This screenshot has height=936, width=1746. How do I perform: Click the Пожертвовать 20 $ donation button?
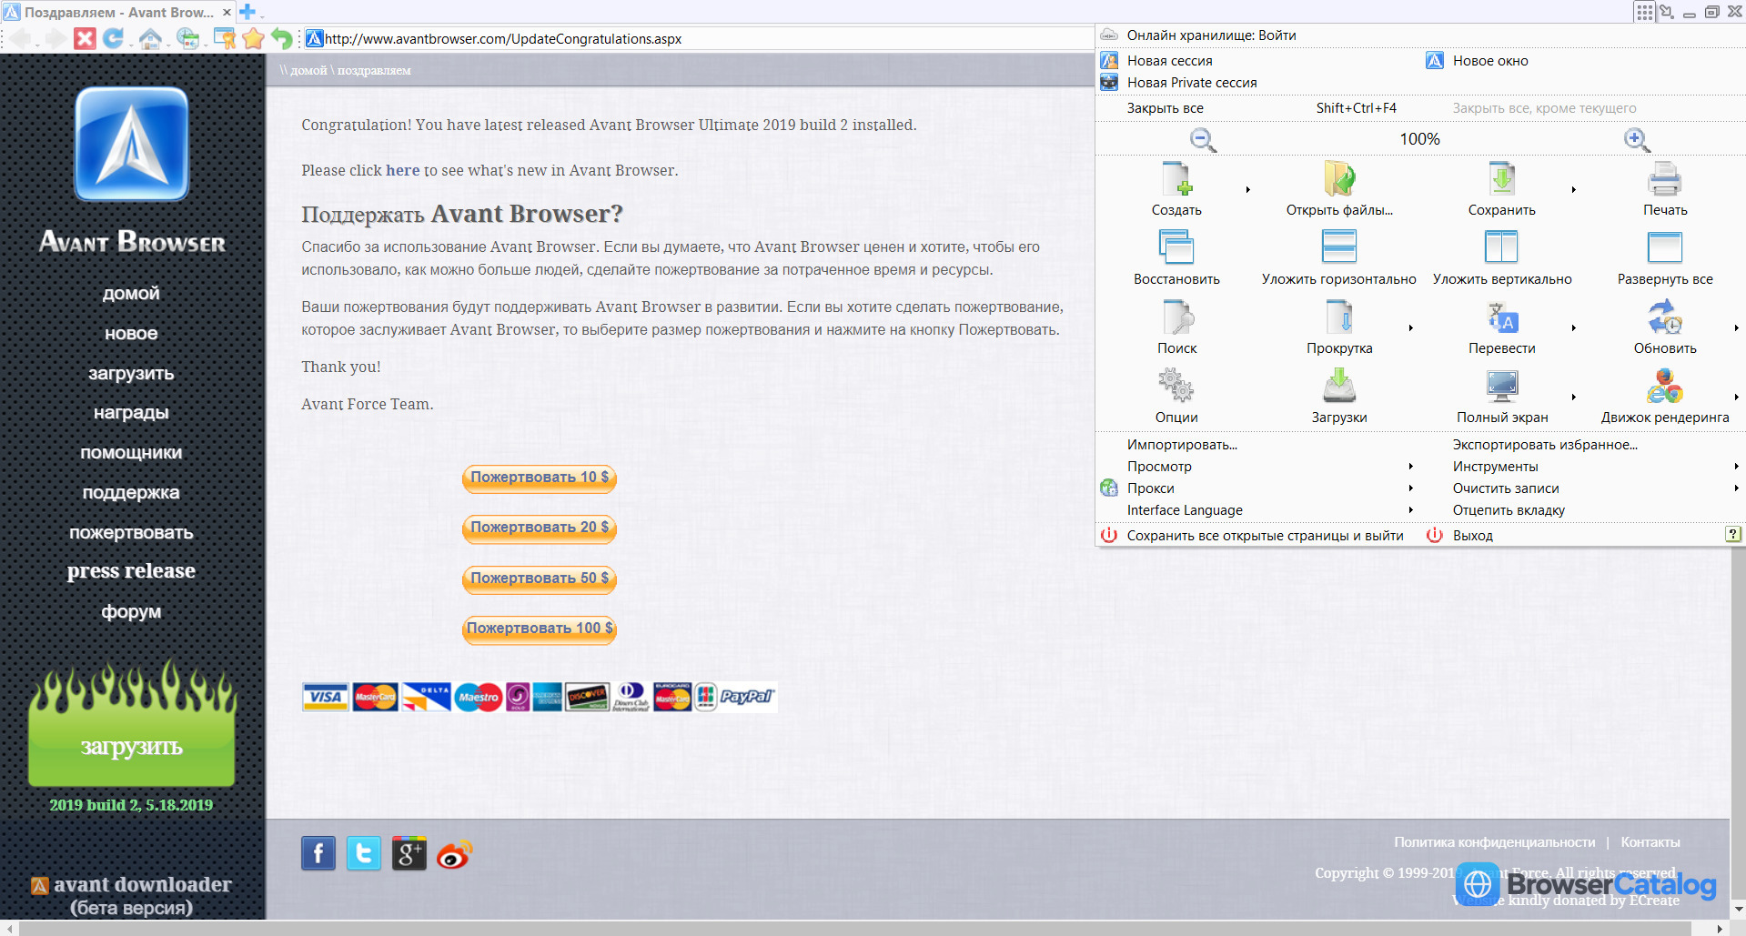[x=540, y=528]
